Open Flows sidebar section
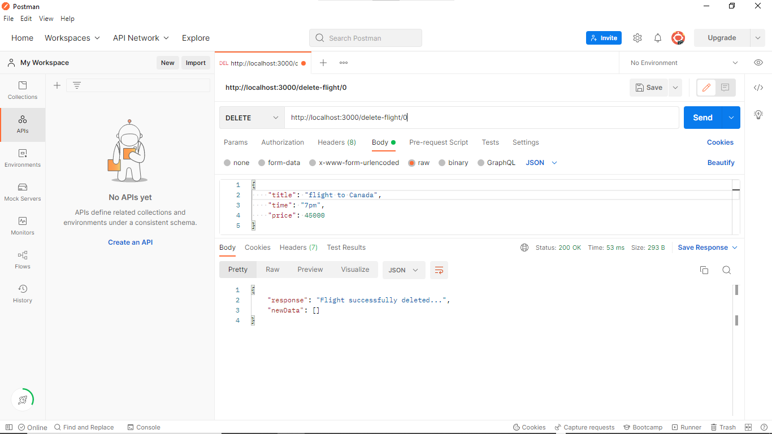The image size is (772, 434). (x=23, y=261)
